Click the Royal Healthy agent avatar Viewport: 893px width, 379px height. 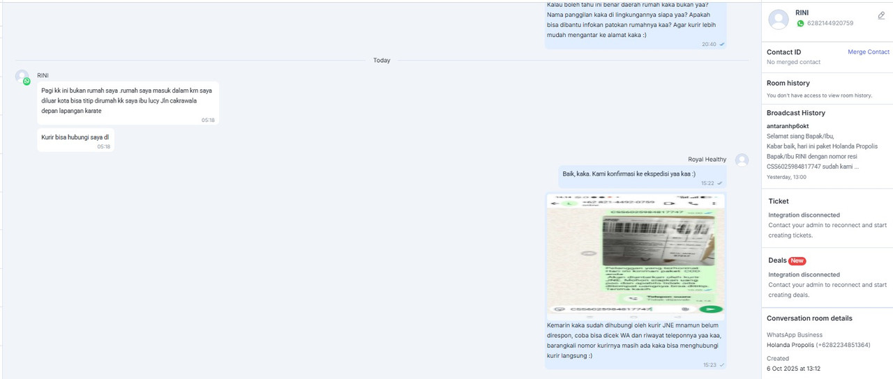coord(742,160)
